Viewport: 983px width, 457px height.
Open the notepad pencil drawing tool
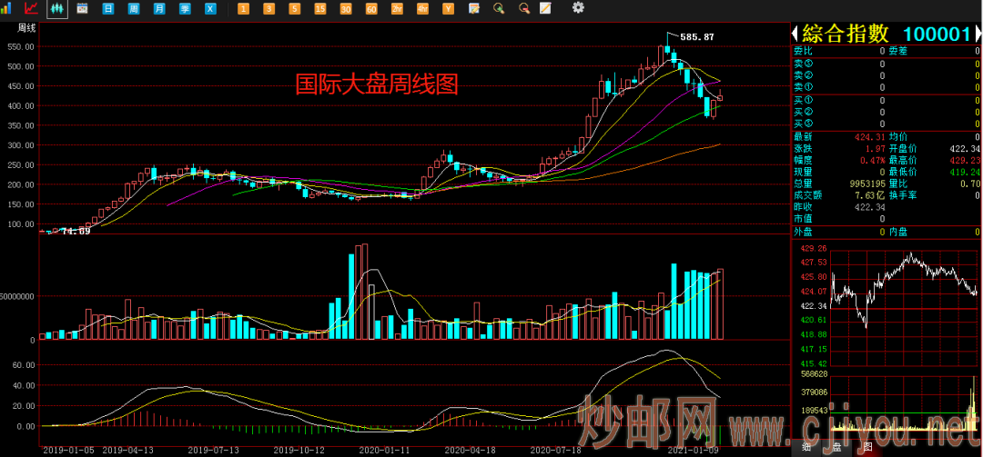(545, 8)
